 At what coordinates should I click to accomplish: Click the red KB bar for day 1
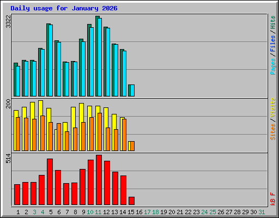(x=17, y=195)
